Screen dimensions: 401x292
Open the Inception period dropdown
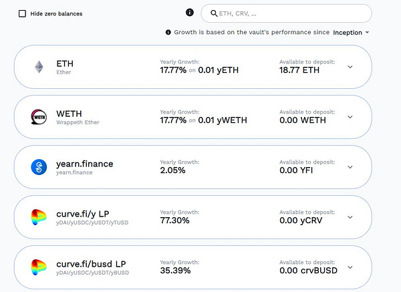click(x=351, y=33)
